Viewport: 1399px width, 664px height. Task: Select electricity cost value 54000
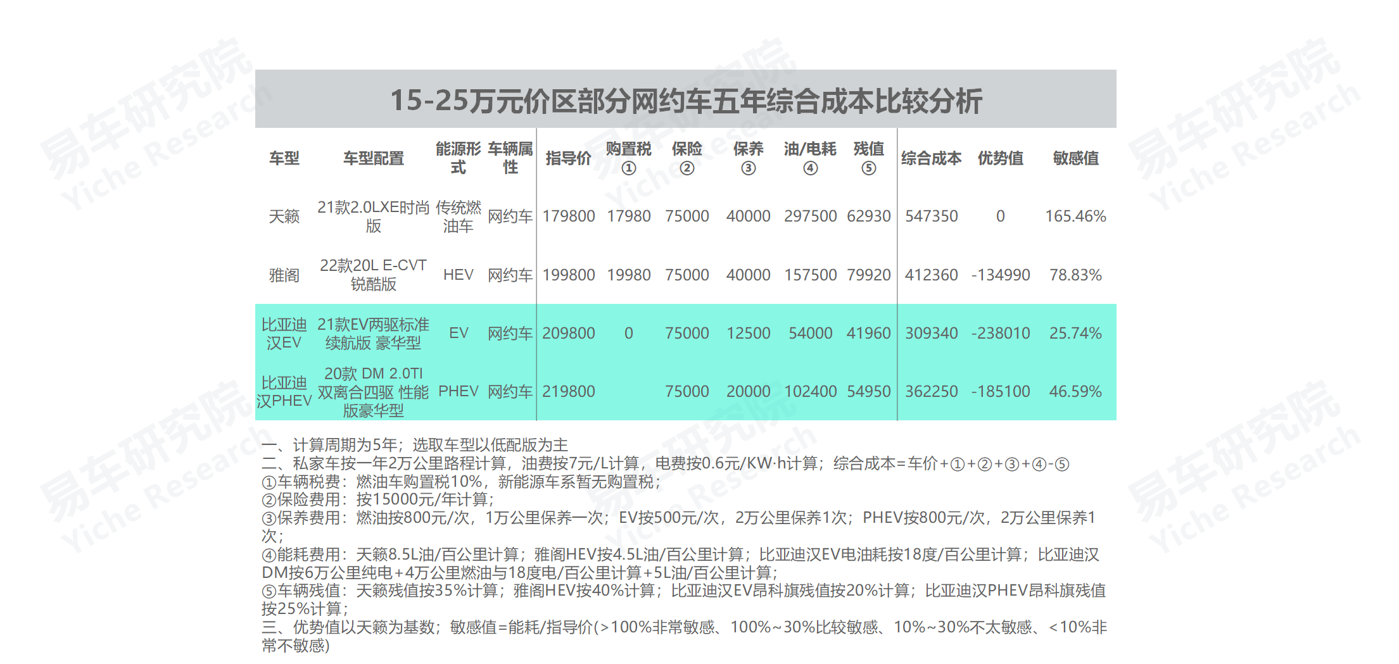click(x=810, y=334)
